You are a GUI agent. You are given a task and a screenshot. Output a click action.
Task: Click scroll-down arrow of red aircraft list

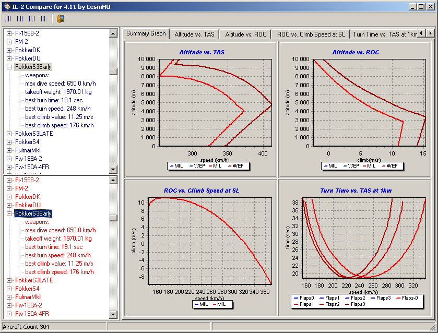113,315
